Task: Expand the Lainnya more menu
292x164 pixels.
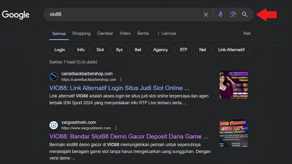Action: tap(166, 33)
